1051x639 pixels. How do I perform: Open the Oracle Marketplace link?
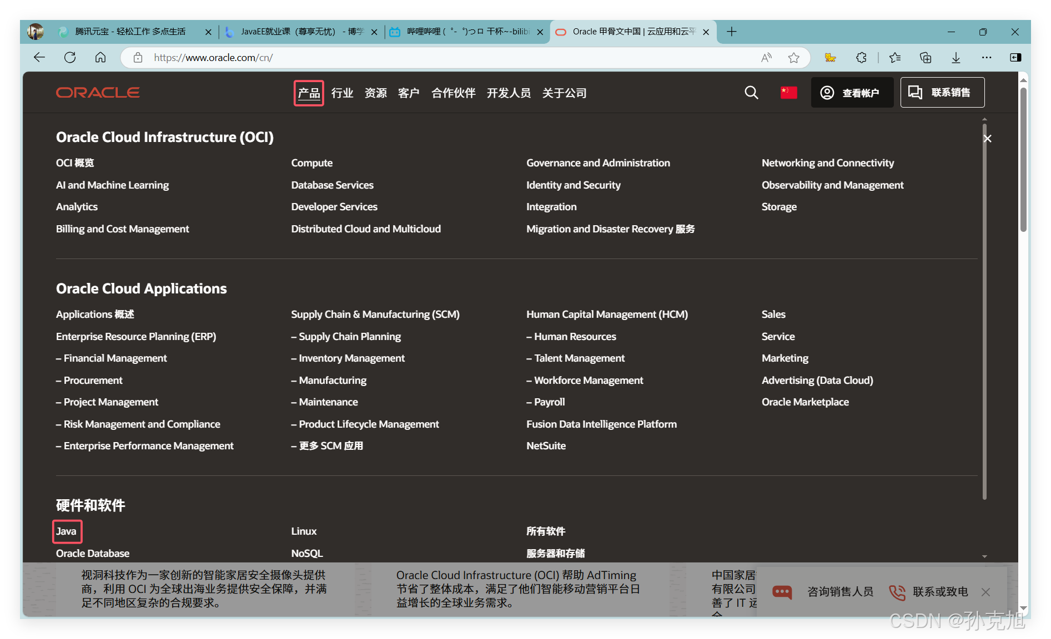click(805, 402)
